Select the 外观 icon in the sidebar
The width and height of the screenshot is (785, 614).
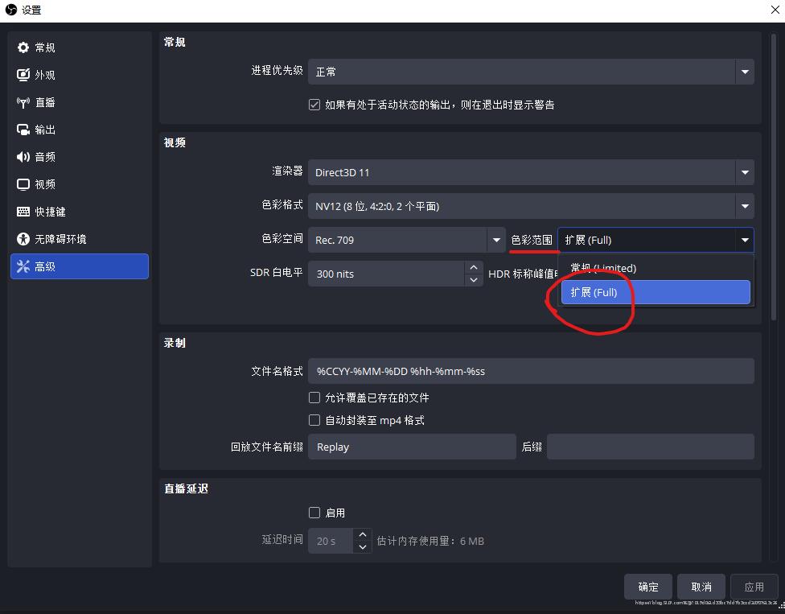(23, 75)
